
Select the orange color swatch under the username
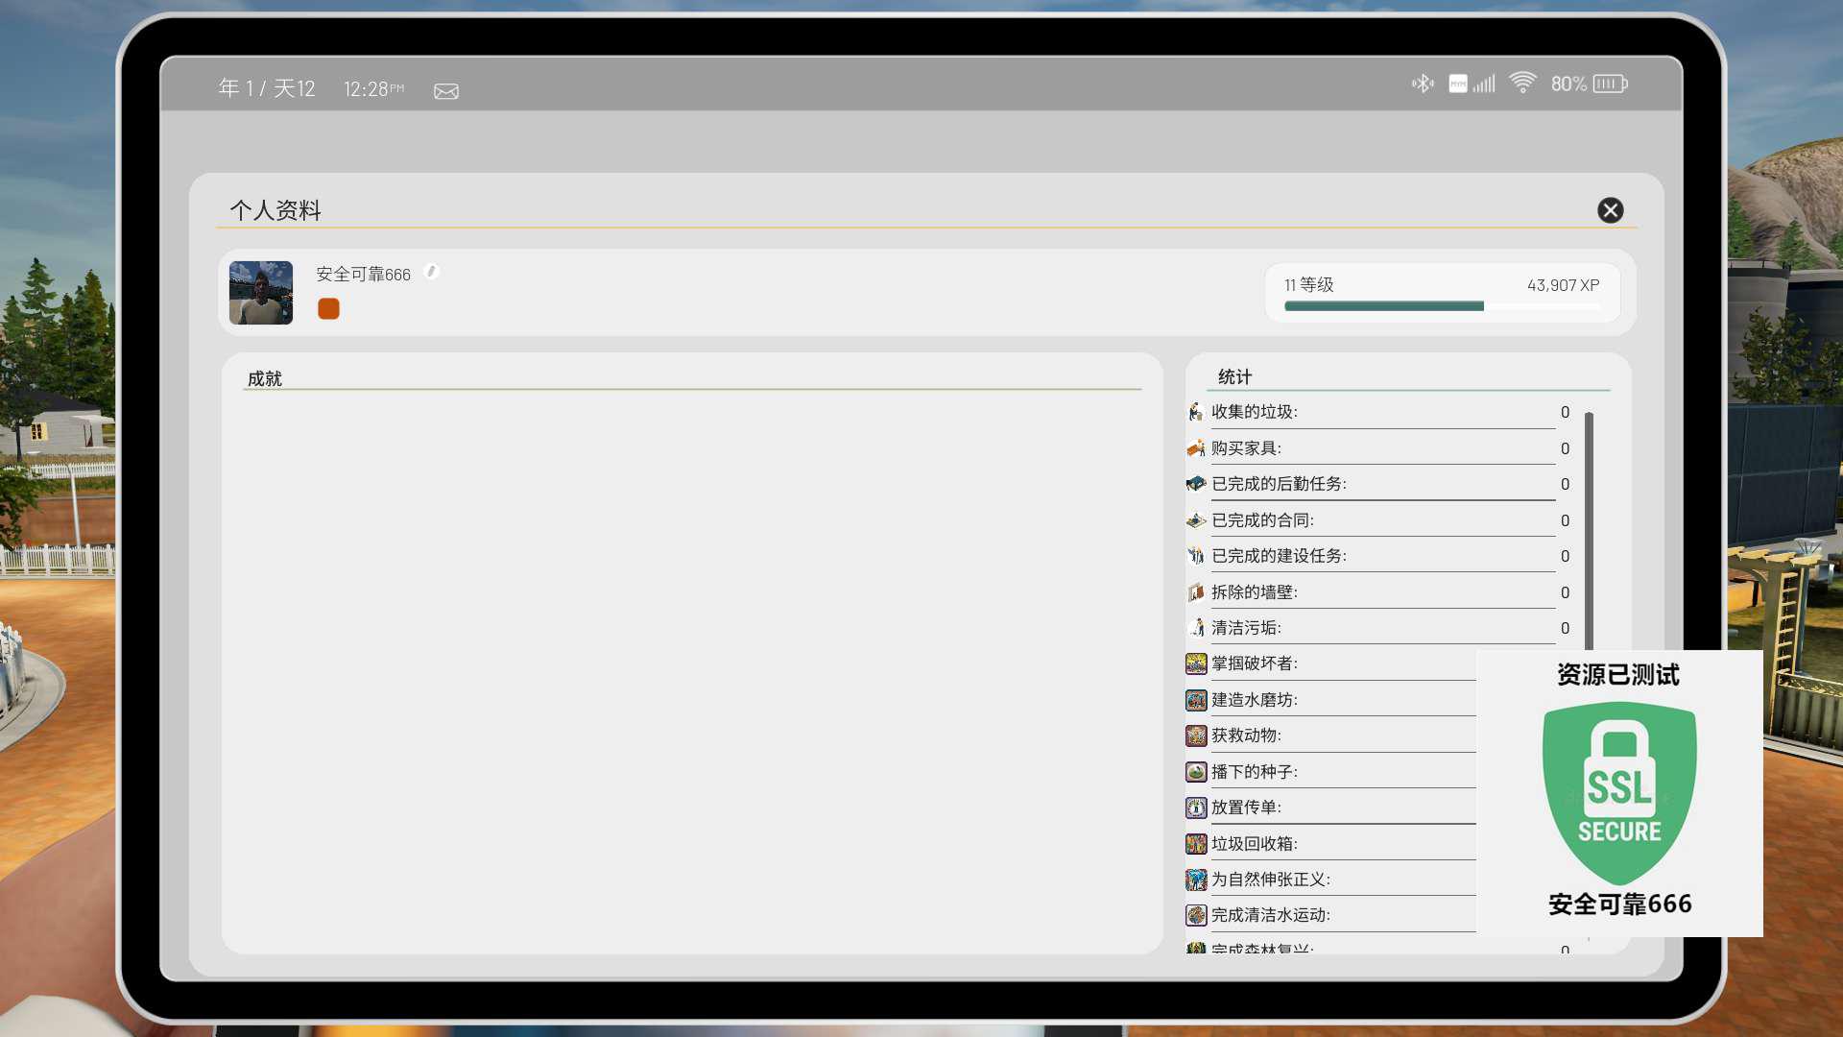(x=328, y=308)
